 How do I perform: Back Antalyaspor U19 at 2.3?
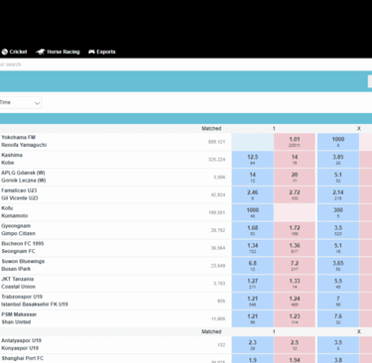click(x=253, y=345)
